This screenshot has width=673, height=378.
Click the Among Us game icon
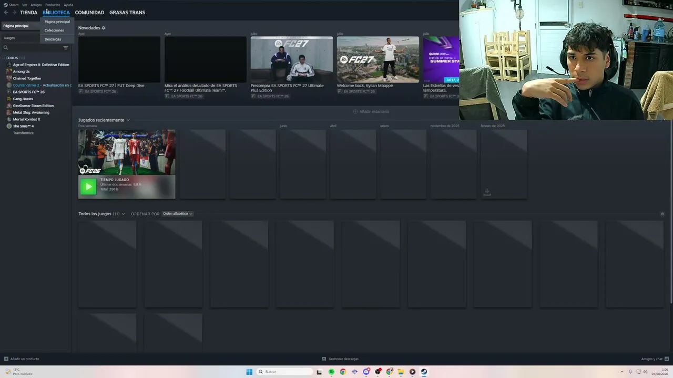9,71
